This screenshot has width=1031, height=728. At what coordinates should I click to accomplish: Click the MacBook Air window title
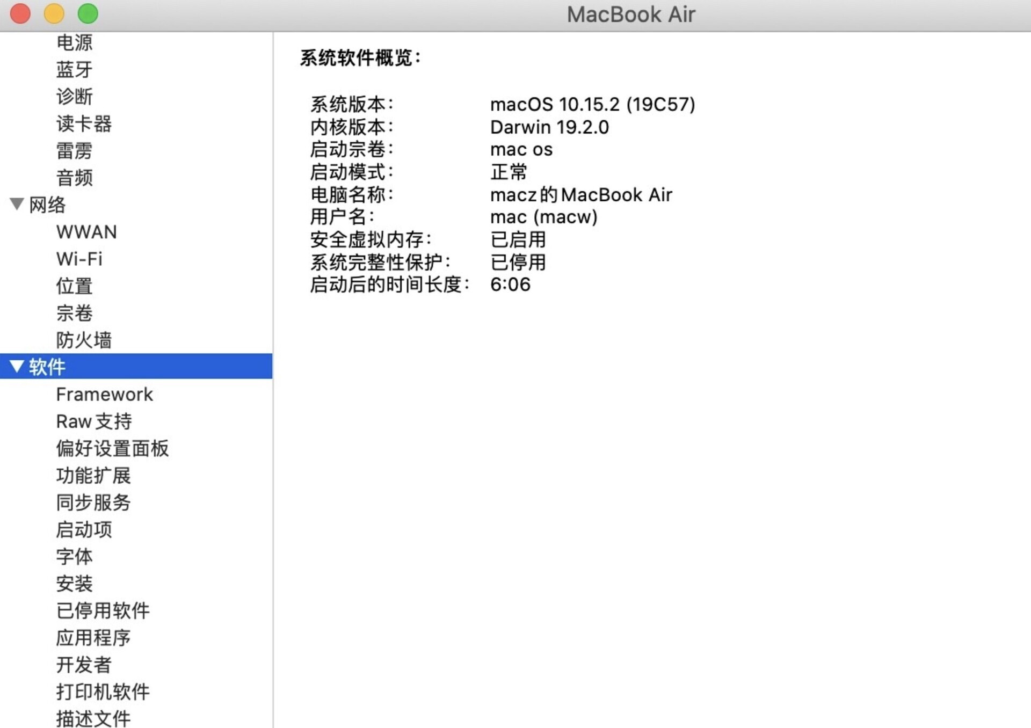pos(631,14)
